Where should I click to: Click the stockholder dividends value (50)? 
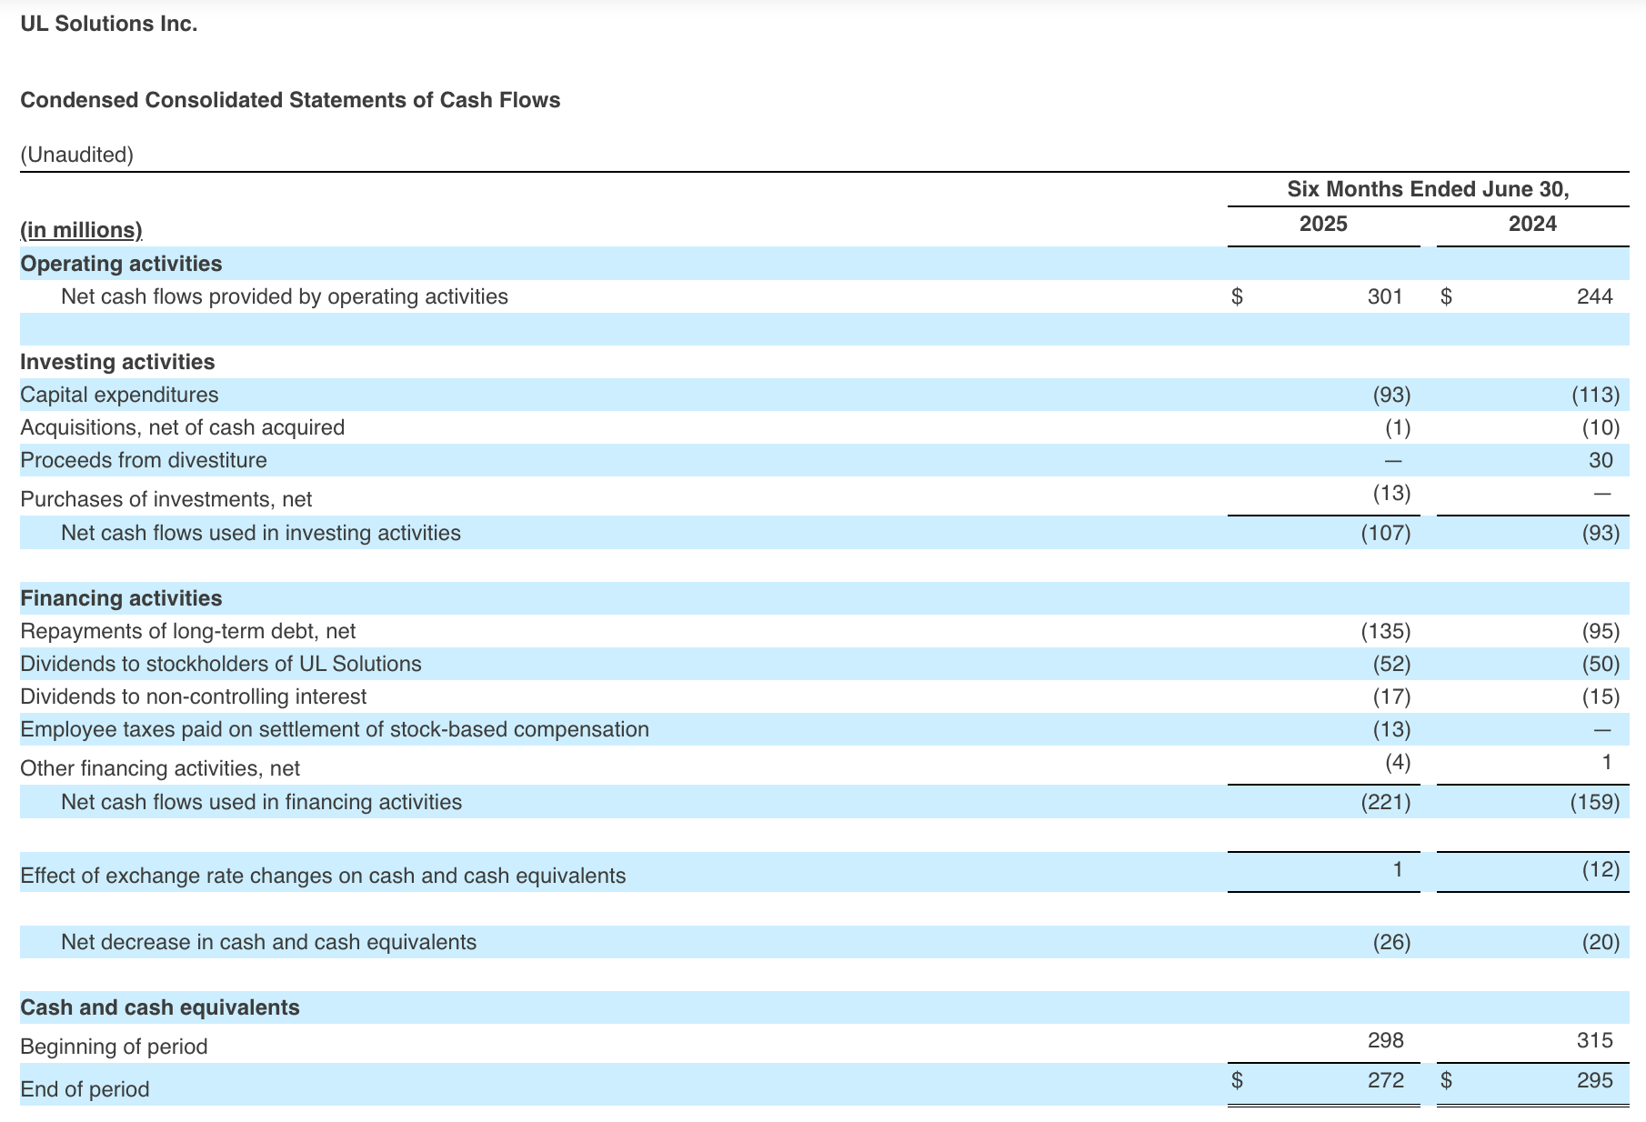[1601, 664]
